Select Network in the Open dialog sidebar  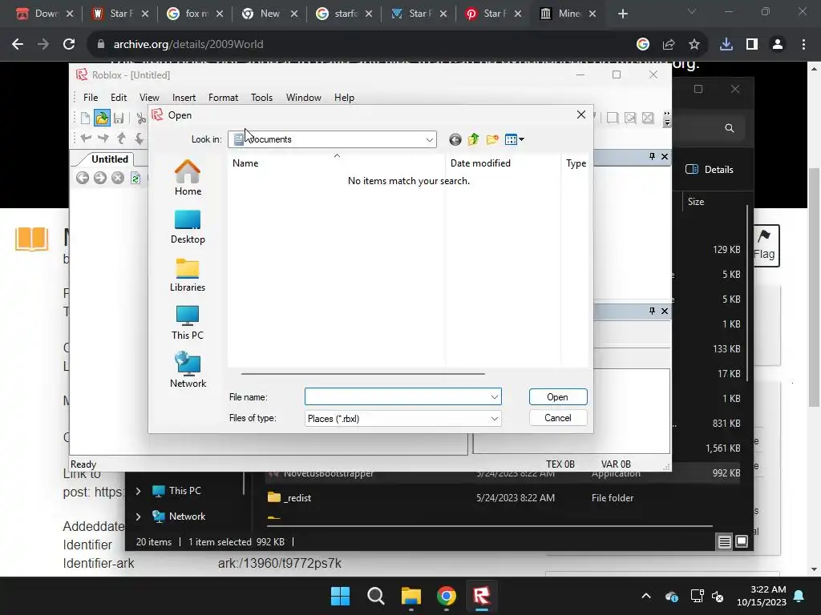[188, 370]
